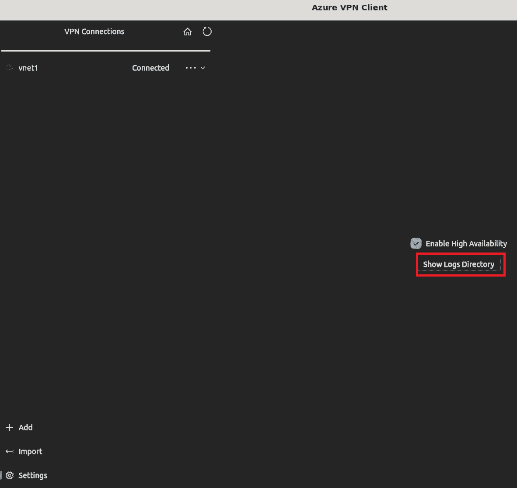Click the Settings gear icon
The image size is (517, 488).
[x=10, y=475]
